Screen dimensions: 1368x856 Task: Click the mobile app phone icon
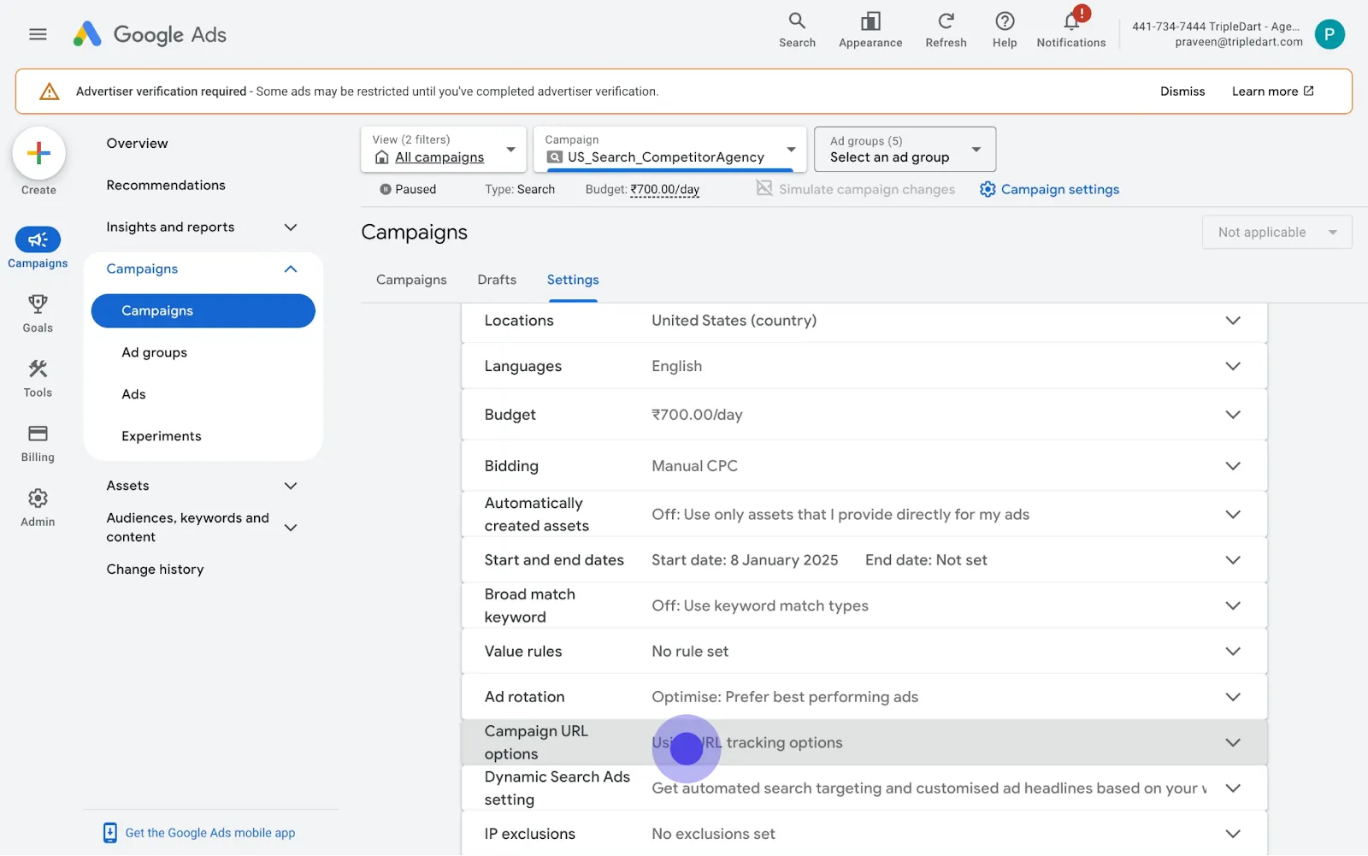click(x=110, y=833)
